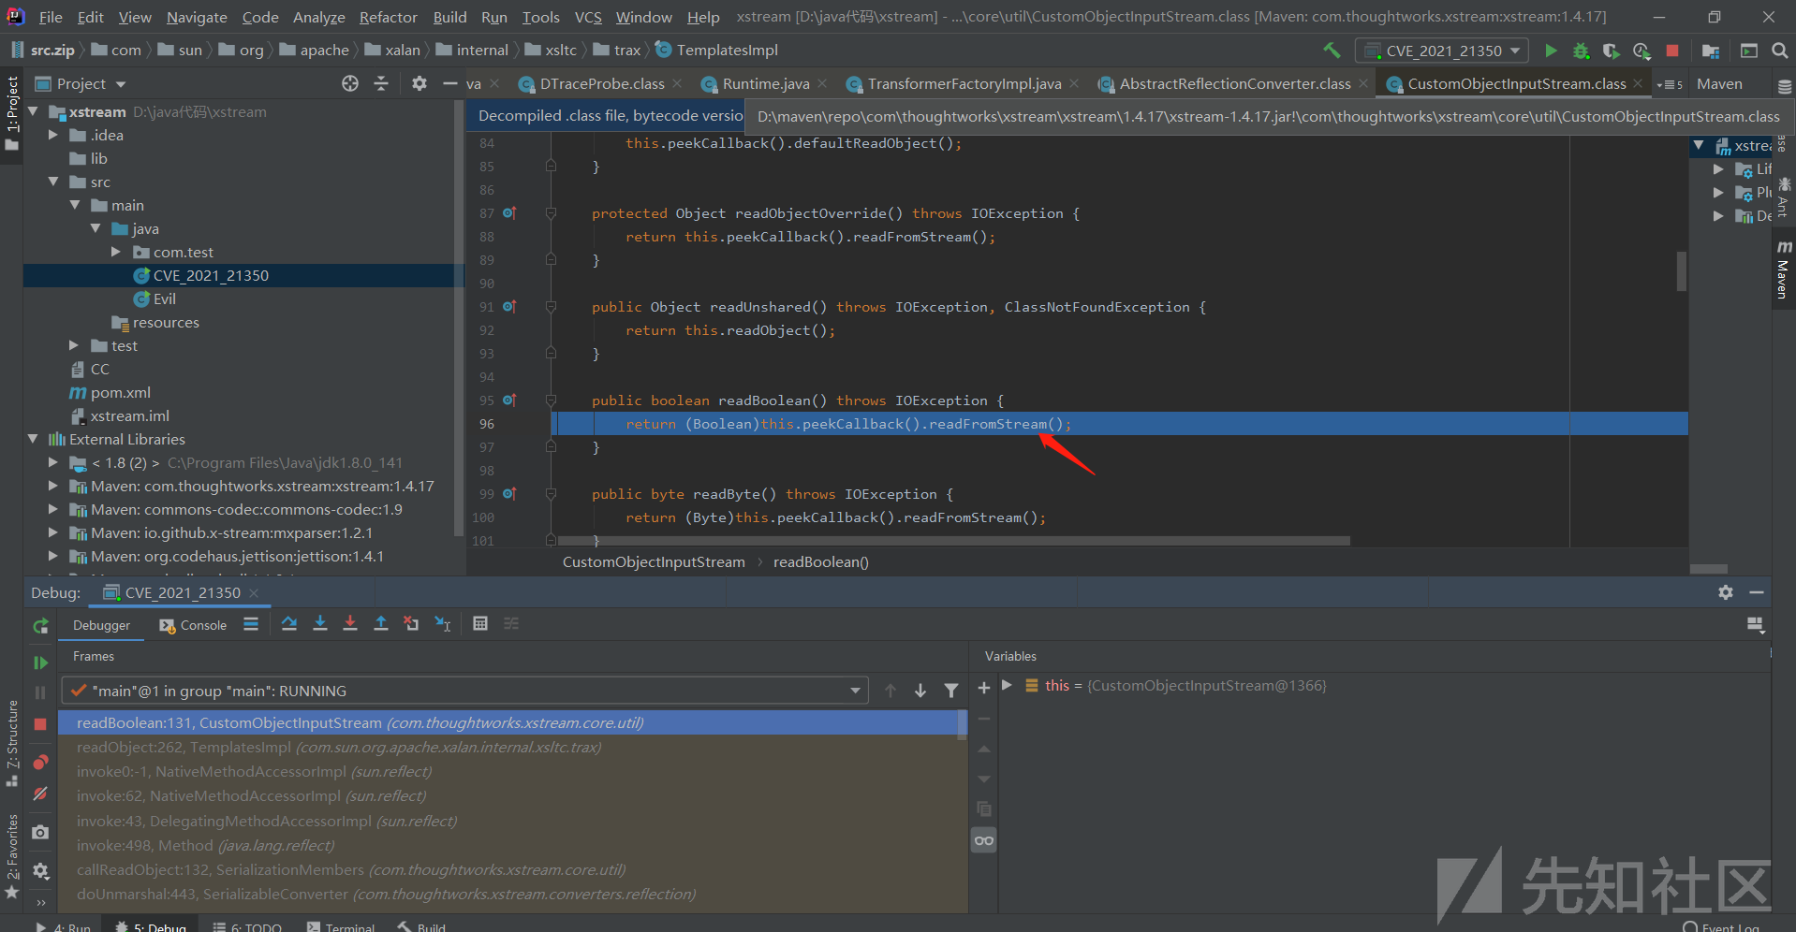Open View Breakpoints icon in debug sidebar
The width and height of the screenshot is (1796, 932).
(40, 762)
